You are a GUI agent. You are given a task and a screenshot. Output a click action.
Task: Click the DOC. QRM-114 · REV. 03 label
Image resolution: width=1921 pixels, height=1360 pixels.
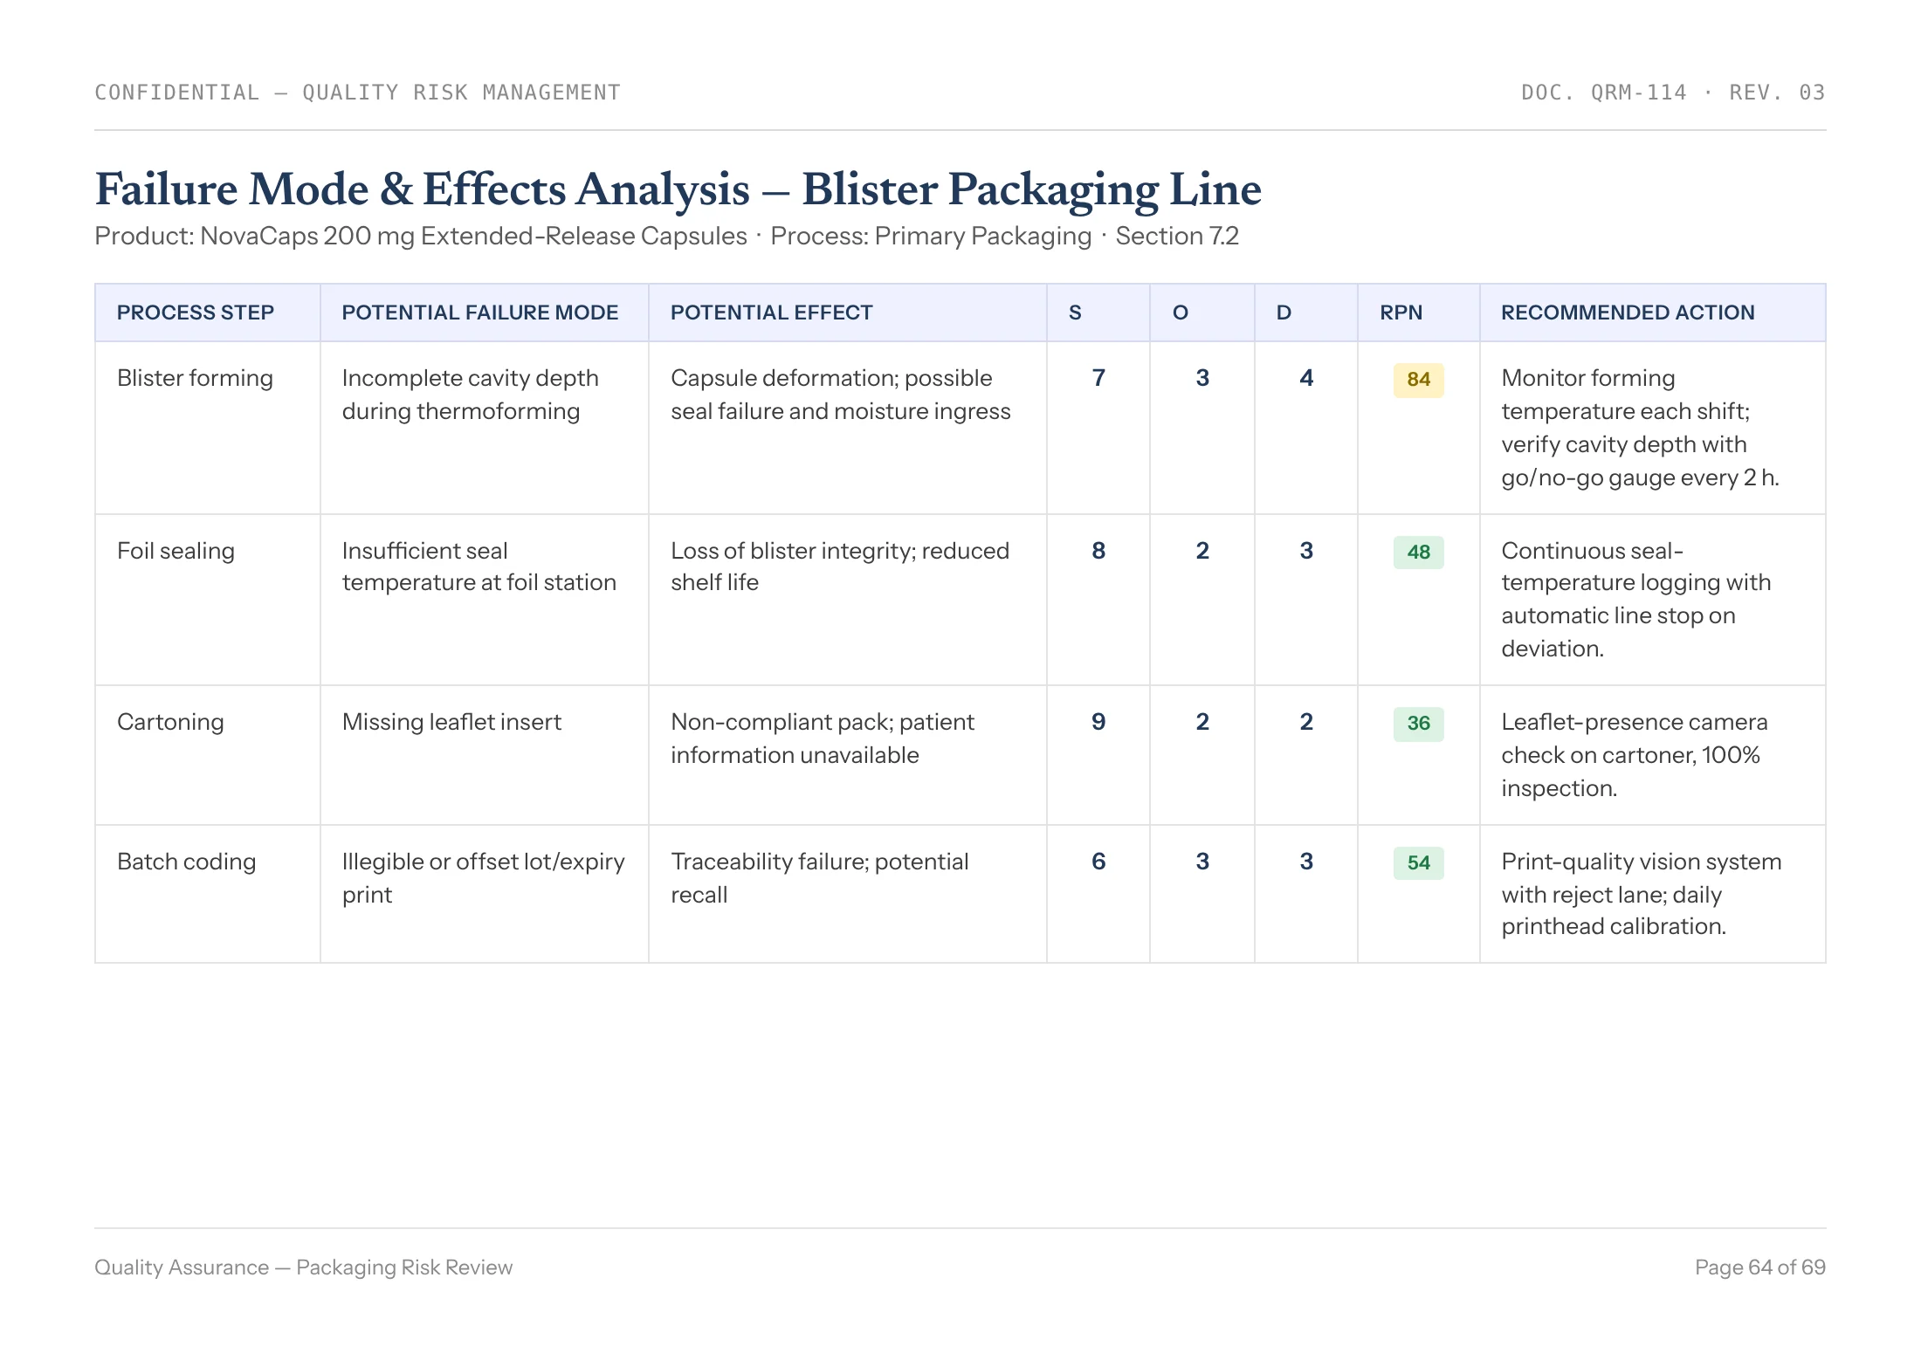coord(1673,93)
